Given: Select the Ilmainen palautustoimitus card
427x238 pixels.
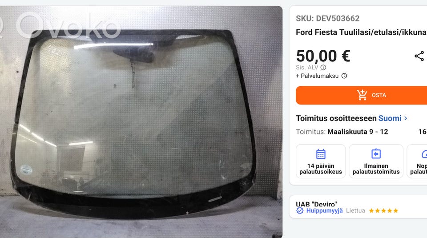Looking at the screenshot, I should pos(376,161).
